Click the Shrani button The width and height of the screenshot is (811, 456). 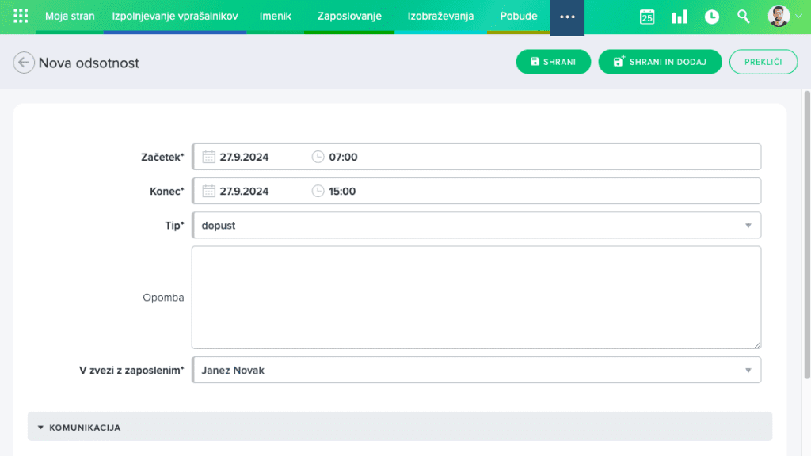tap(553, 62)
